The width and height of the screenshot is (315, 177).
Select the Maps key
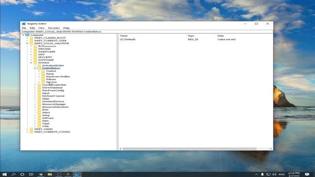pos(46,99)
